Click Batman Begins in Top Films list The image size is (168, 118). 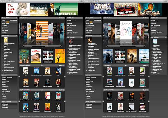click(92, 44)
